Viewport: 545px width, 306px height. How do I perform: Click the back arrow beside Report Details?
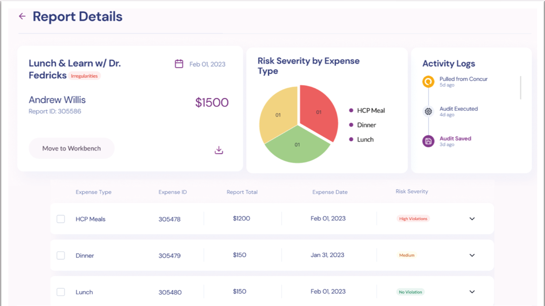pyautogui.click(x=22, y=17)
